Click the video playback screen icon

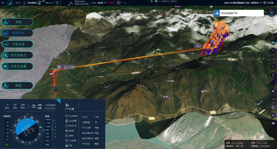coord(118,3)
